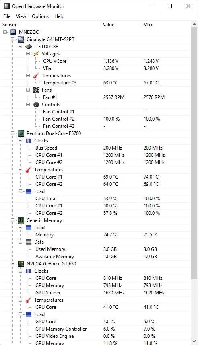Click the Generic Memory RAM icon

[21, 220]
